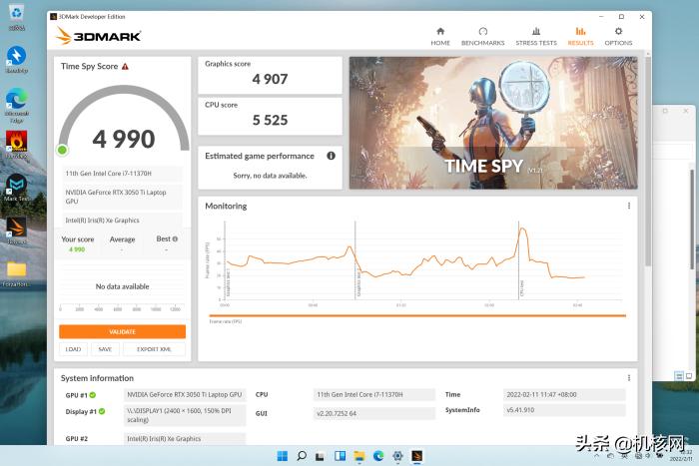Open File Explorer from the taskbar
The width and height of the screenshot is (699, 466).
359,456
